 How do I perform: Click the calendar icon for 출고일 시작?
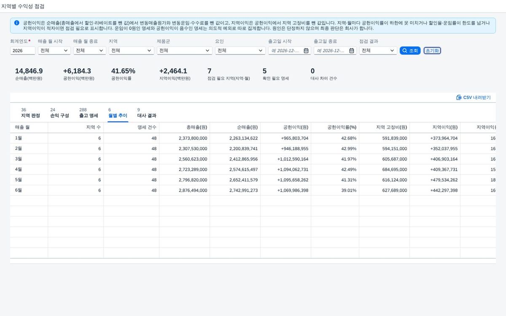tap(306, 51)
